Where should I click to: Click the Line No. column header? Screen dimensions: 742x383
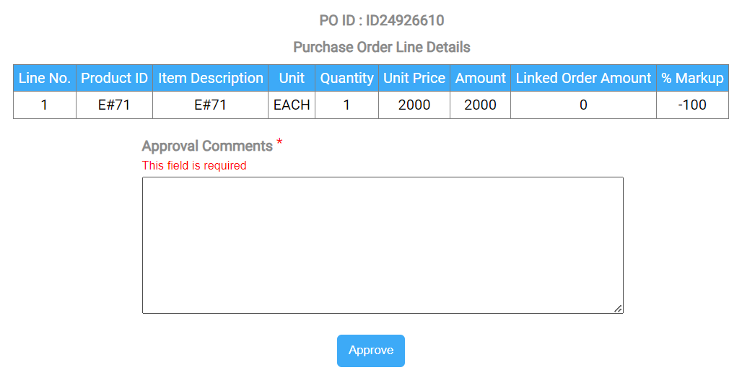pos(45,79)
